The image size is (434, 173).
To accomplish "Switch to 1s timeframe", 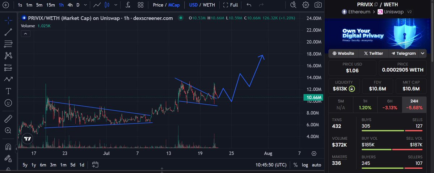I will [20, 5].
